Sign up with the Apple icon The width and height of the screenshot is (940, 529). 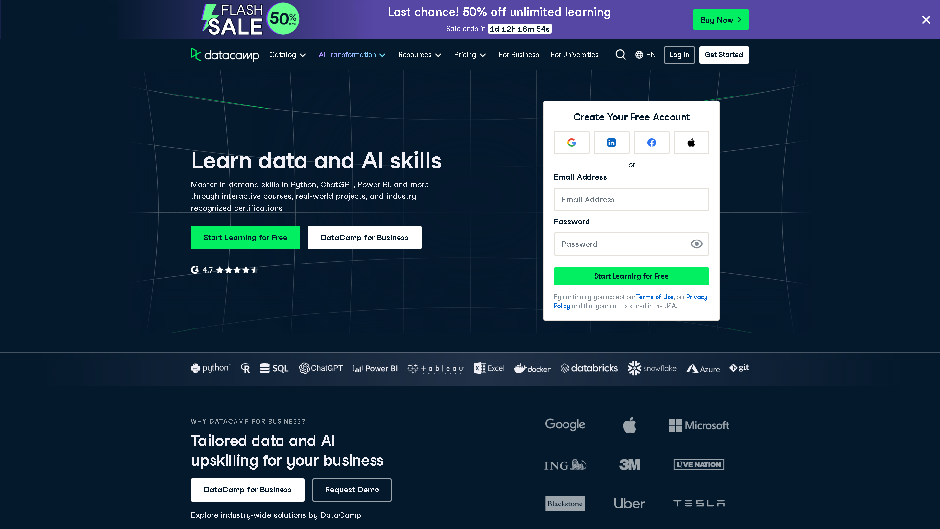[691, 143]
